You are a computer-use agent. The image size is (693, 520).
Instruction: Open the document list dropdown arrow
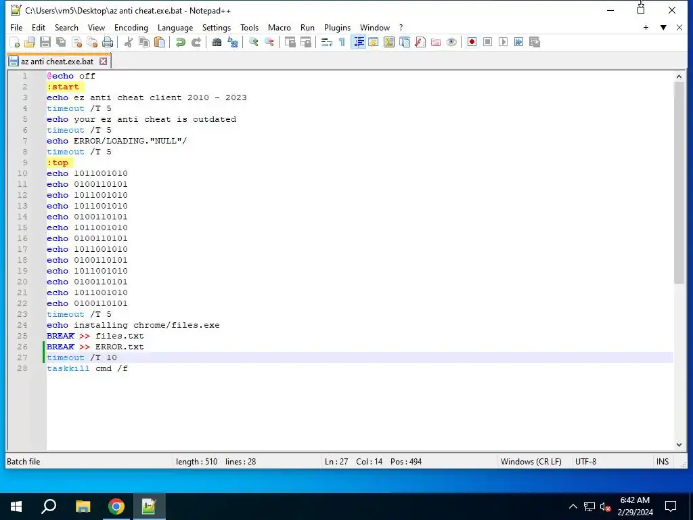[663, 27]
